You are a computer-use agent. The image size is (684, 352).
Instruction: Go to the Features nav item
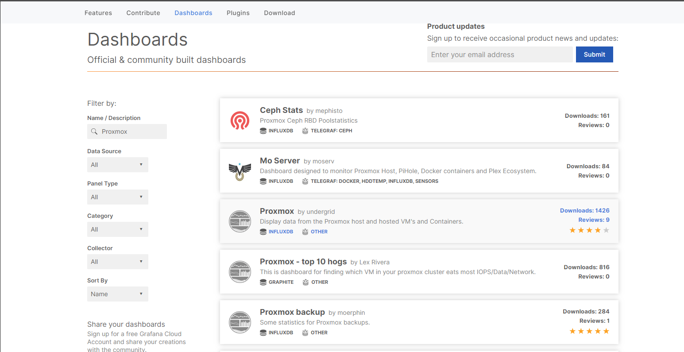(x=98, y=13)
